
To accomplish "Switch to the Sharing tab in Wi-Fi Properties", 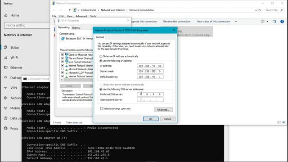I will pyautogui.click(x=76, y=28).
